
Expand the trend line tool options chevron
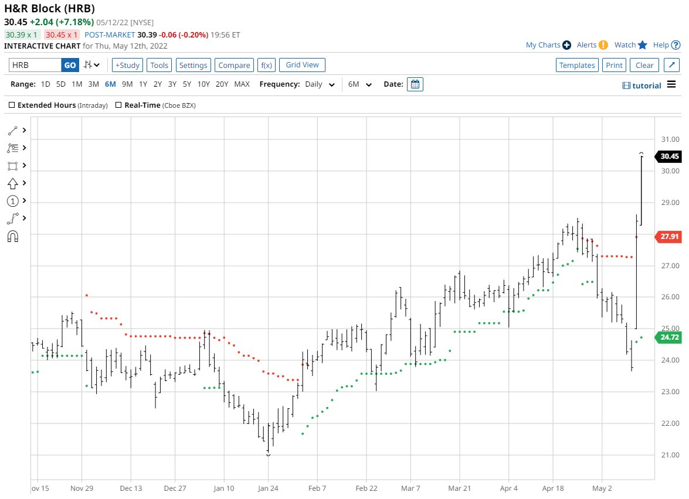coord(24,131)
